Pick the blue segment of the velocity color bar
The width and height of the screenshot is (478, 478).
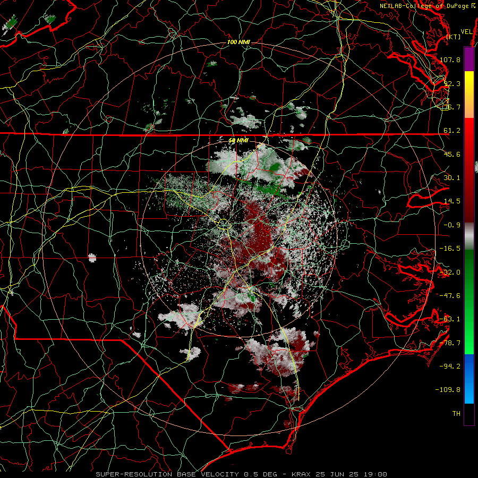tap(469, 379)
